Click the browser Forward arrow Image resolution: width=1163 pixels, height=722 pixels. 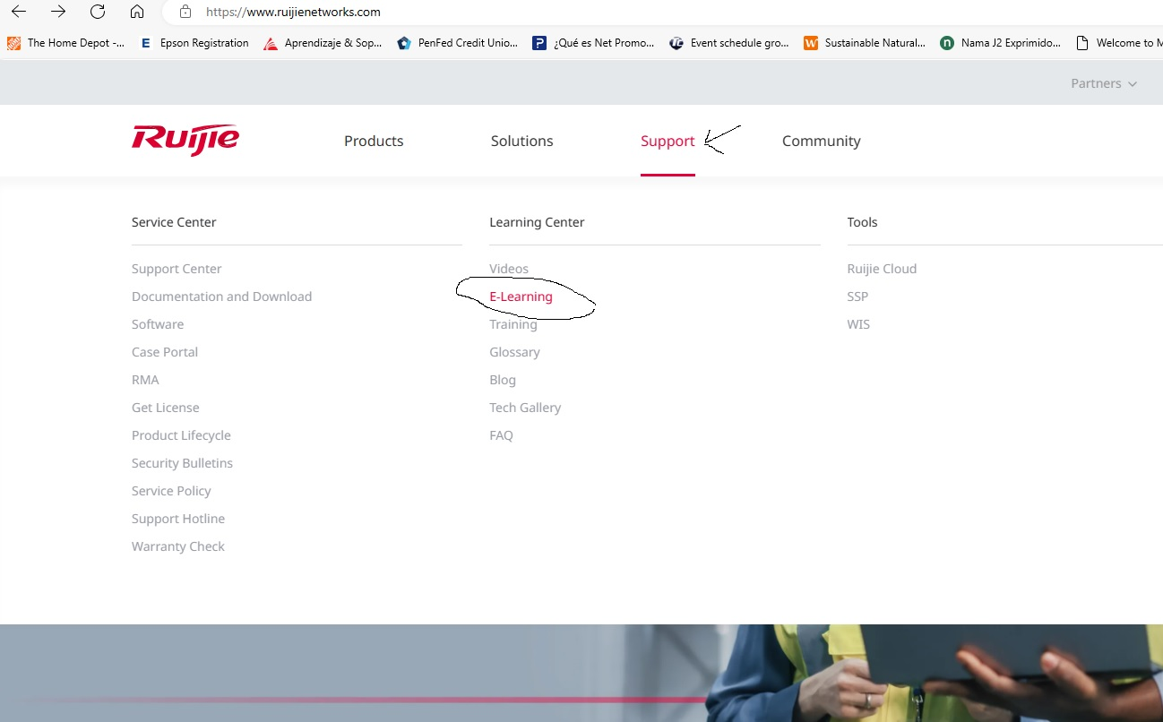(58, 12)
